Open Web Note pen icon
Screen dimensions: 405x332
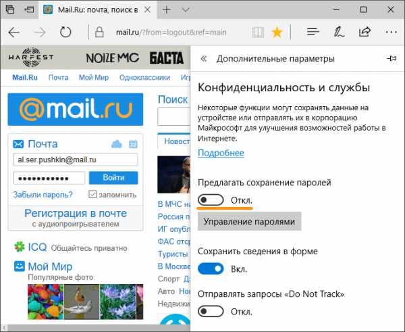tap(339, 32)
